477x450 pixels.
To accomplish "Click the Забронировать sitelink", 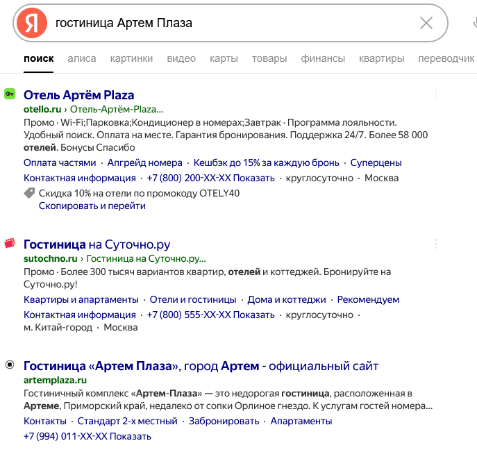I will [226, 422].
